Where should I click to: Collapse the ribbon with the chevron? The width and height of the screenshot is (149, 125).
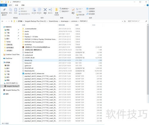145,5
